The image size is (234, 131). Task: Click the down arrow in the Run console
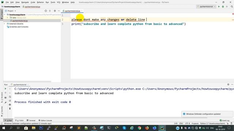(10, 93)
